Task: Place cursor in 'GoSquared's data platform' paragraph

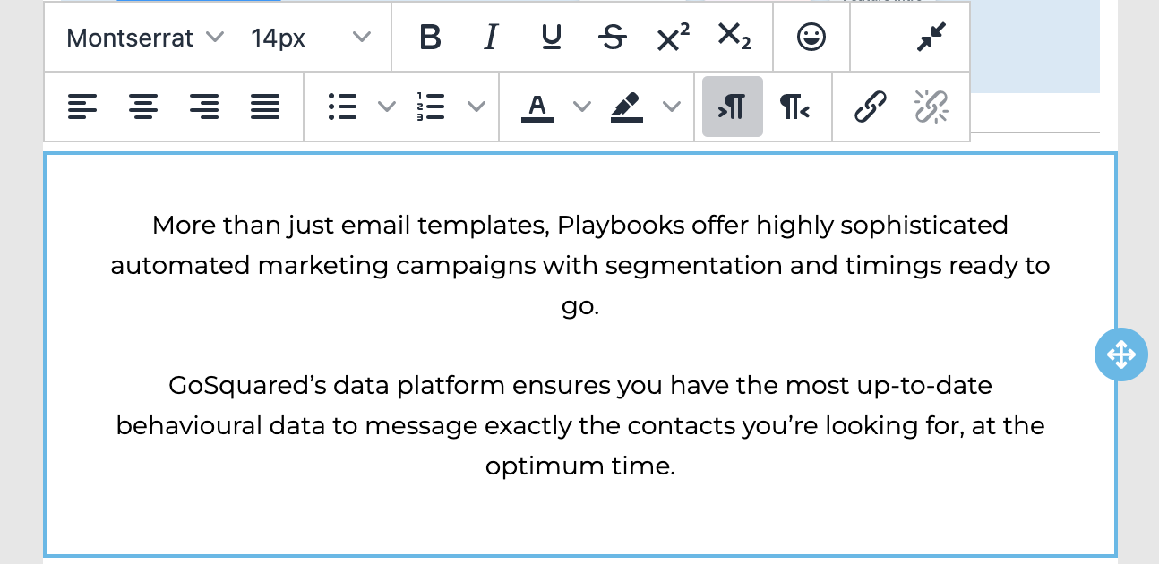Action: tap(580, 426)
